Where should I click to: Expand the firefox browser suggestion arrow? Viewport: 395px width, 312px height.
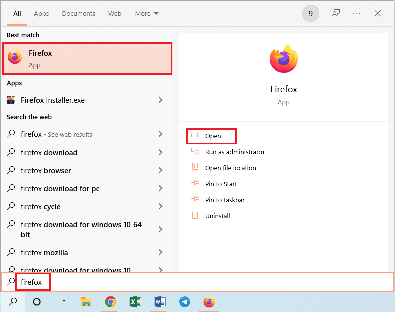(160, 171)
